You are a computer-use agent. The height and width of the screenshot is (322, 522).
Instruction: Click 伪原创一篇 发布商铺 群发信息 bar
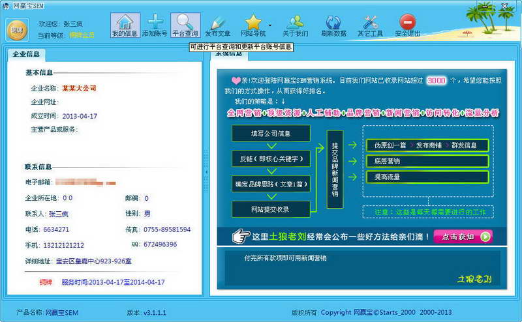point(427,145)
